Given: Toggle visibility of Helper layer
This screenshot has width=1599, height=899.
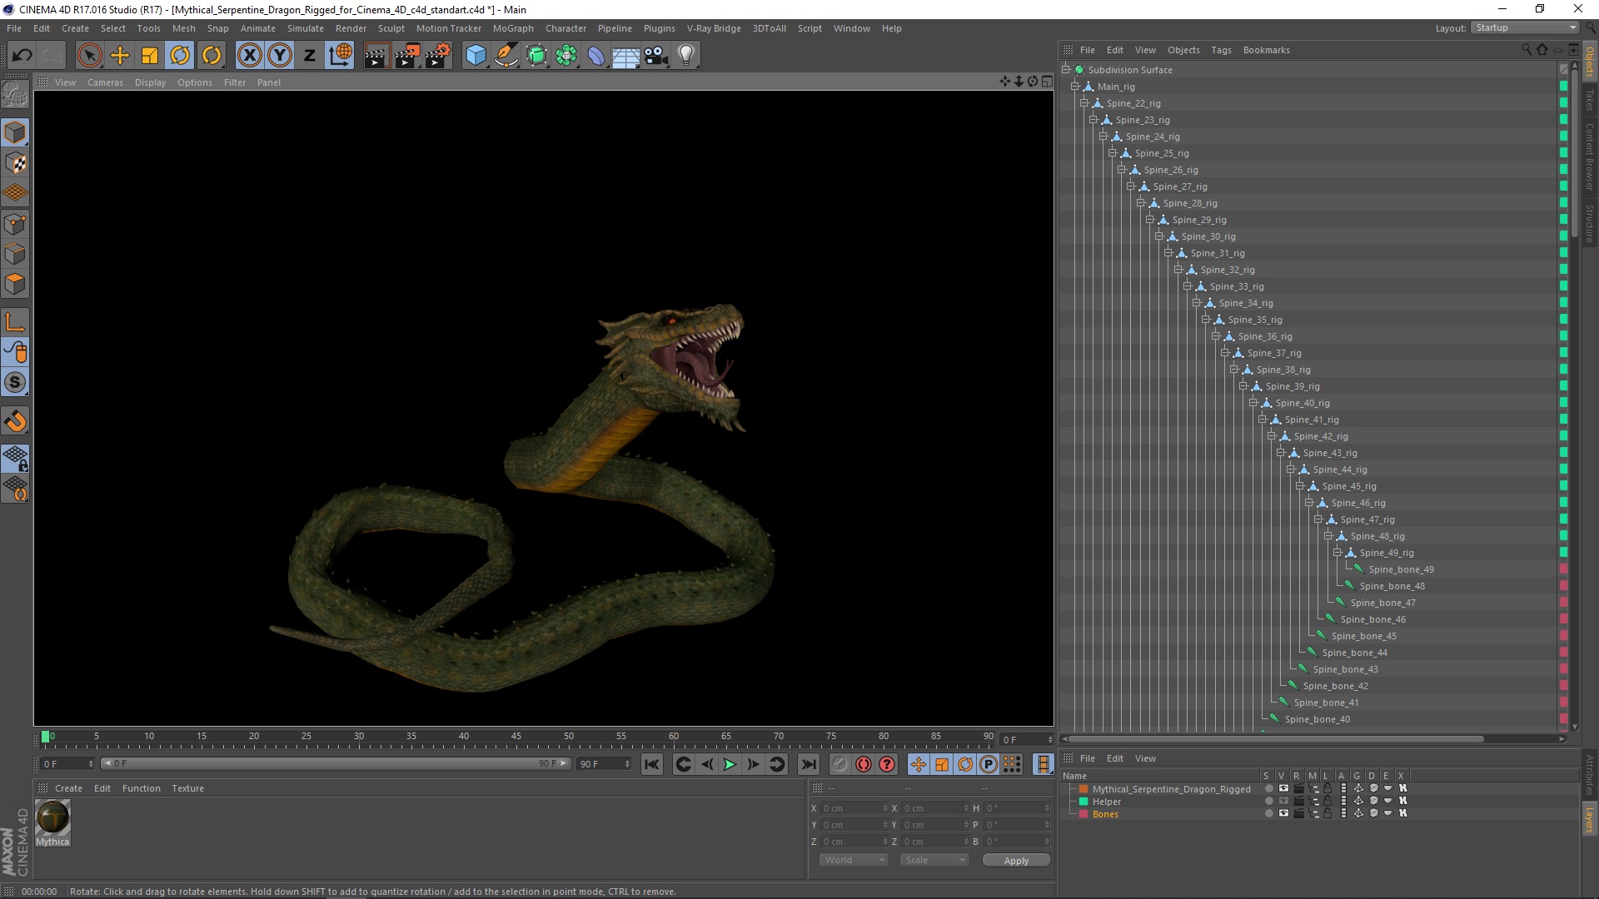Looking at the screenshot, I should pos(1283,801).
